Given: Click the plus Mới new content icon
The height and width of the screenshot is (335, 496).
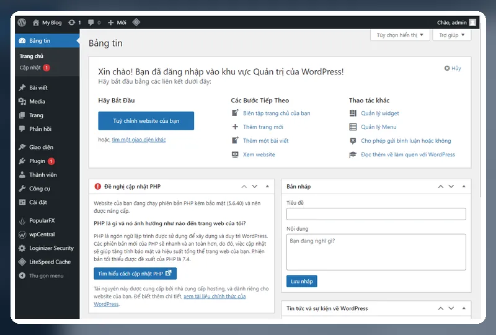Looking at the screenshot, I should click(x=110, y=22).
